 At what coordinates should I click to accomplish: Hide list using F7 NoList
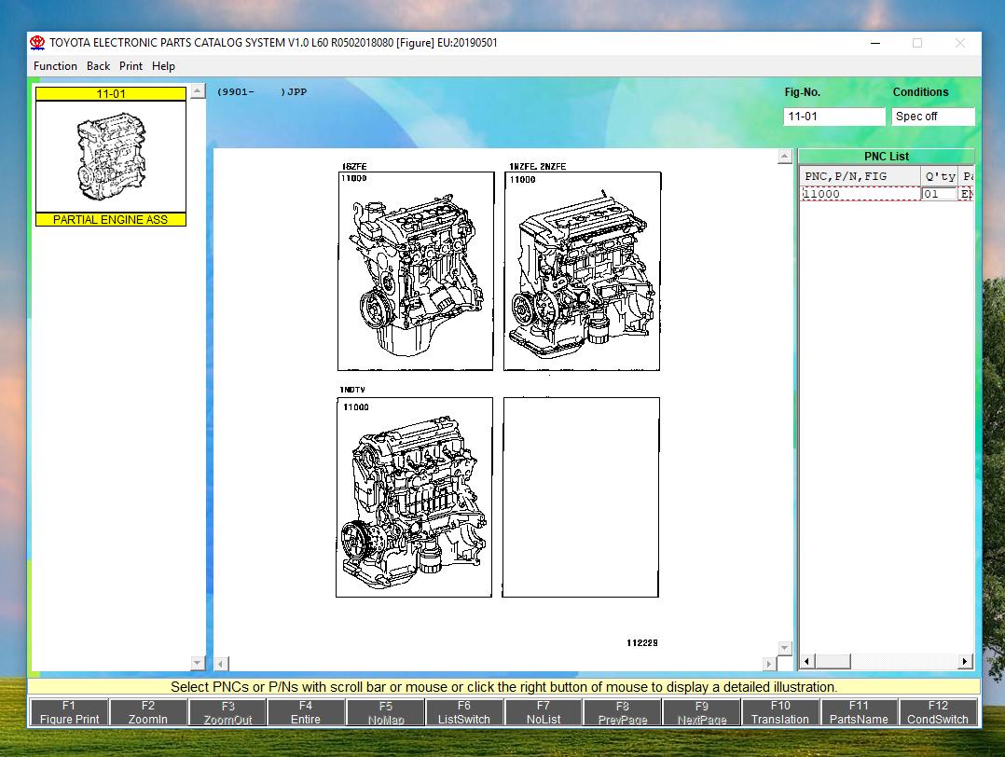click(x=544, y=712)
